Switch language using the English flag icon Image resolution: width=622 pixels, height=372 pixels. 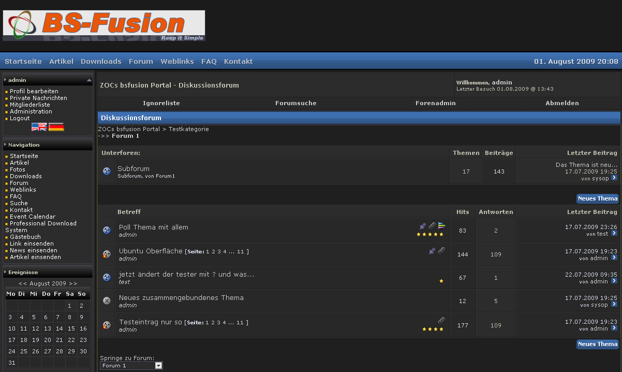(x=39, y=127)
